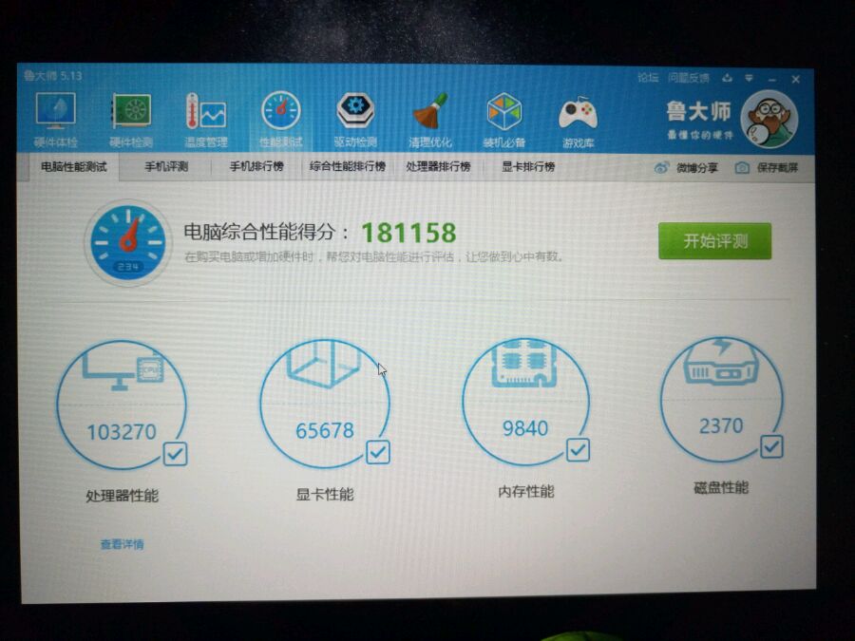The width and height of the screenshot is (855, 641).
Task: Click disk score 2370
Action: click(721, 425)
